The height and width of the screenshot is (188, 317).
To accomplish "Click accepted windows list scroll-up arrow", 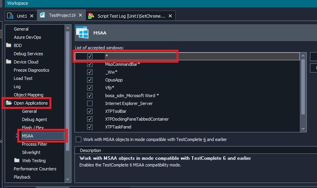I will click(x=303, y=55).
